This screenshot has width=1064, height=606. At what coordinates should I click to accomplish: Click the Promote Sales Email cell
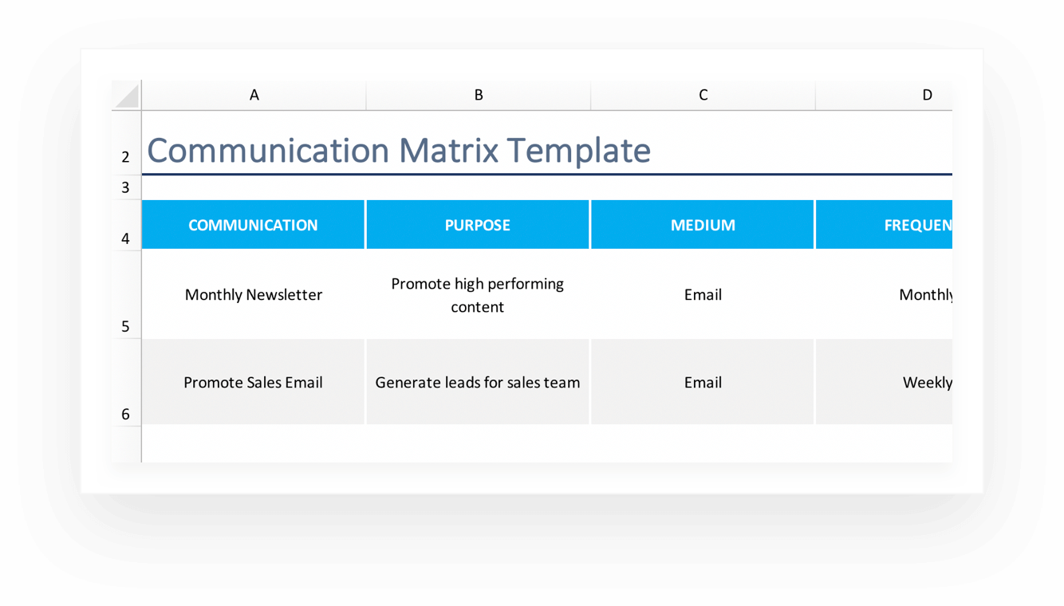254,382
